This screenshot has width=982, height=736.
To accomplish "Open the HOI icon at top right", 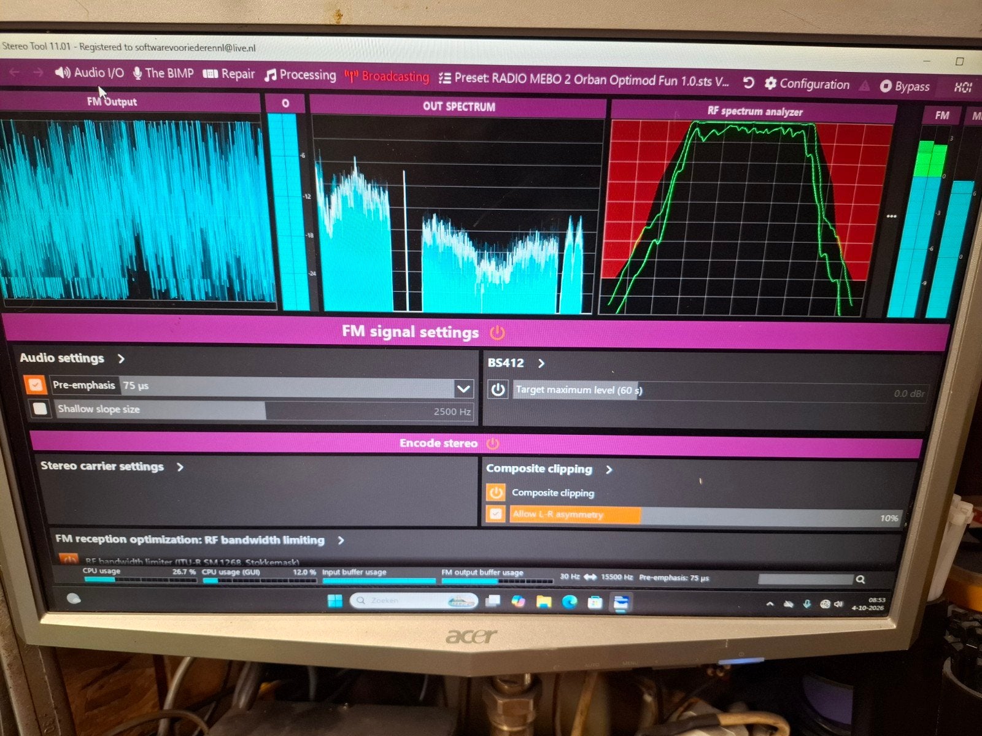I will coord(962,87).
